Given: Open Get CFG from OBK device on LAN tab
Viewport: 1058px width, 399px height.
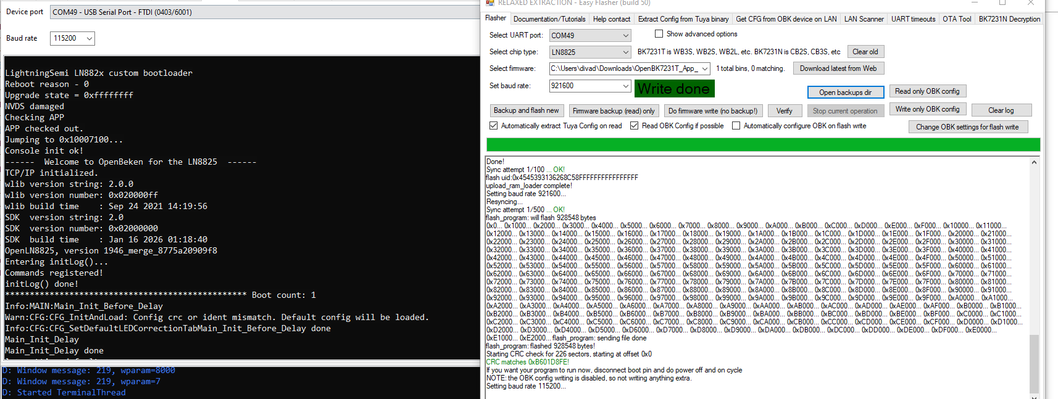Looking at the screenshot, I should point(786,19).
